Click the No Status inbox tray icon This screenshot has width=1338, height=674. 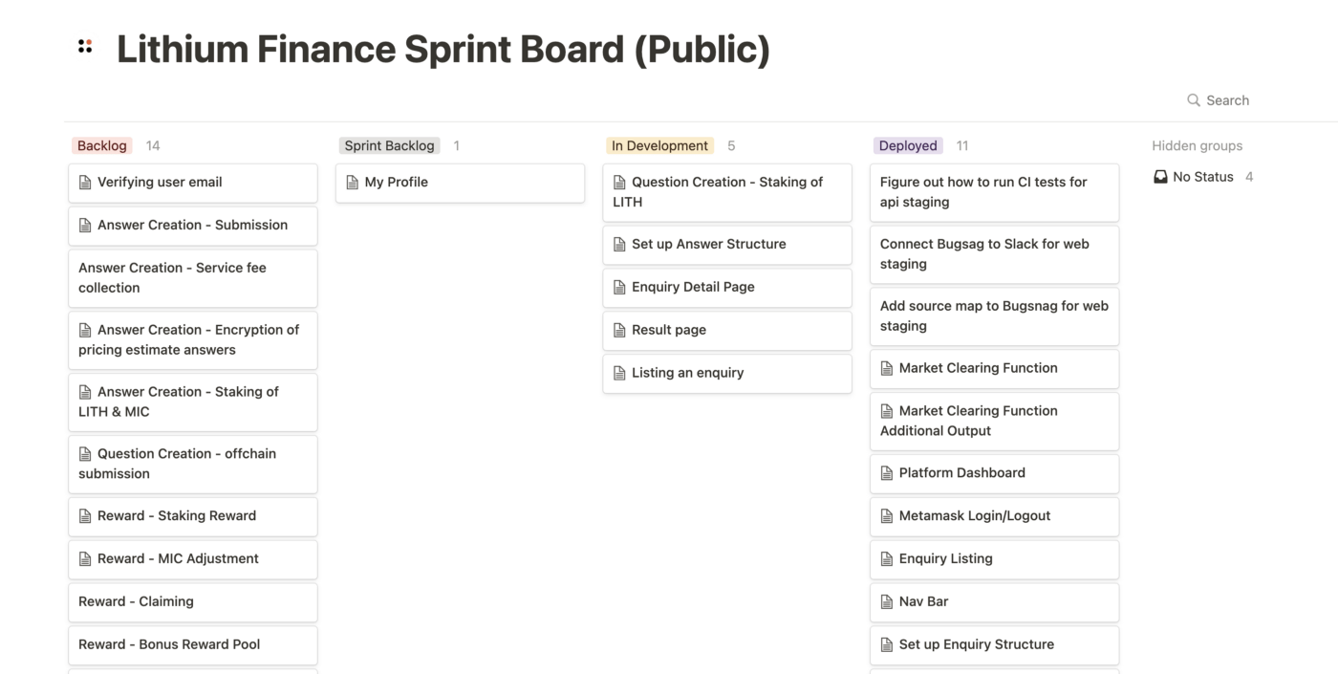1160,177
